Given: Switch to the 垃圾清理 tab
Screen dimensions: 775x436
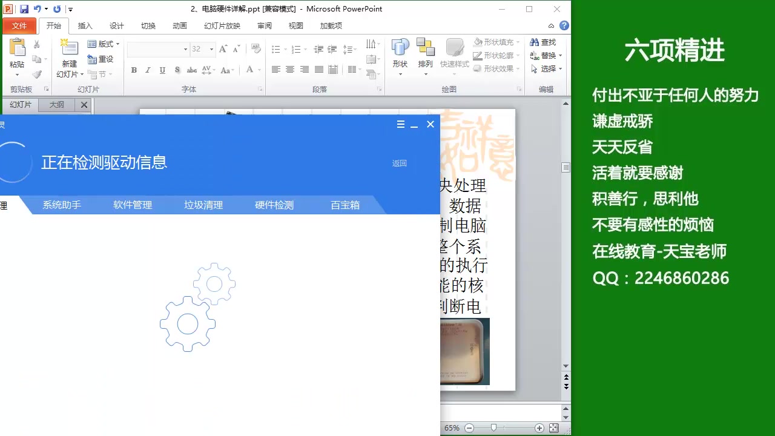Looking at the screenshot, I should pyautogui.click(x=203, y=205).
